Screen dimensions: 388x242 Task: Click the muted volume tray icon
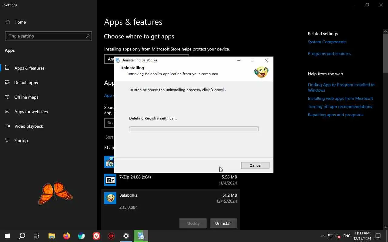point(338,236)
